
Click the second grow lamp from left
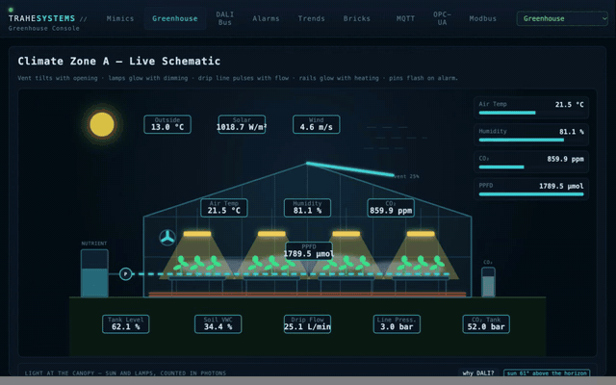tap(271, 234)
